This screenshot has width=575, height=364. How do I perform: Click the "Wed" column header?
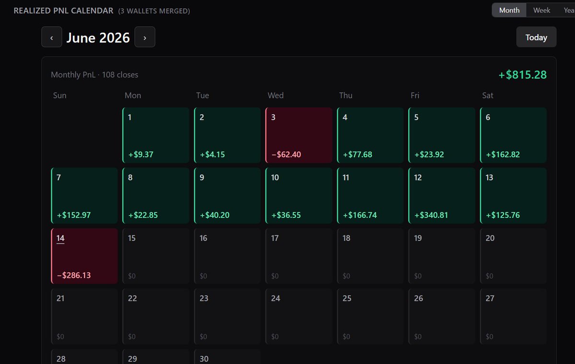276,95
